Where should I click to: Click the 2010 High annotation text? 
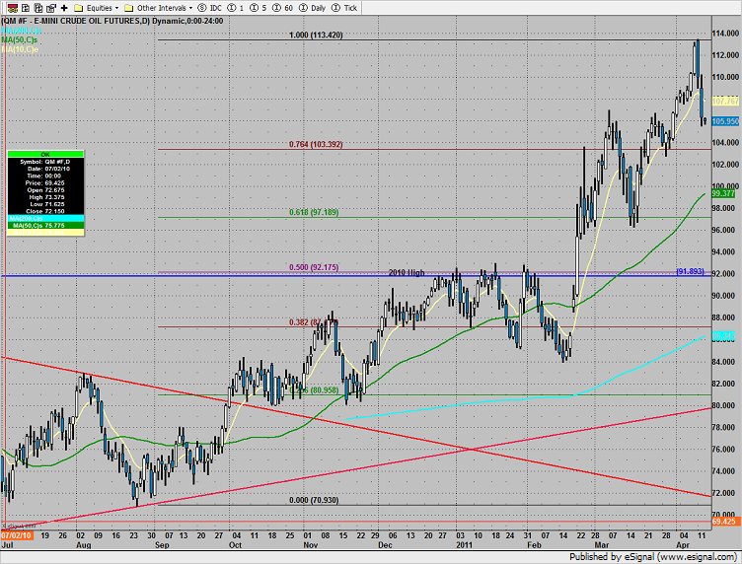pyautogui.click(x=407, y=273)
